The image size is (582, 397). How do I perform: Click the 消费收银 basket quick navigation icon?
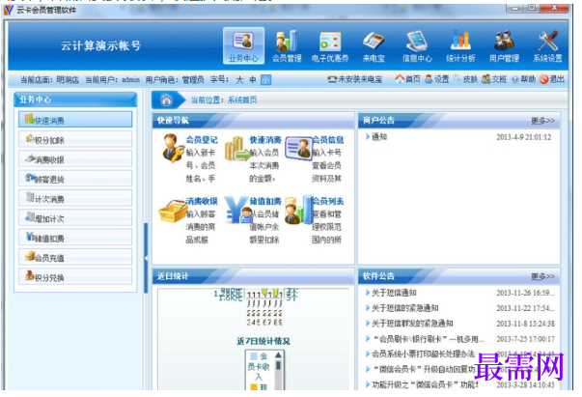coord(172,210)
